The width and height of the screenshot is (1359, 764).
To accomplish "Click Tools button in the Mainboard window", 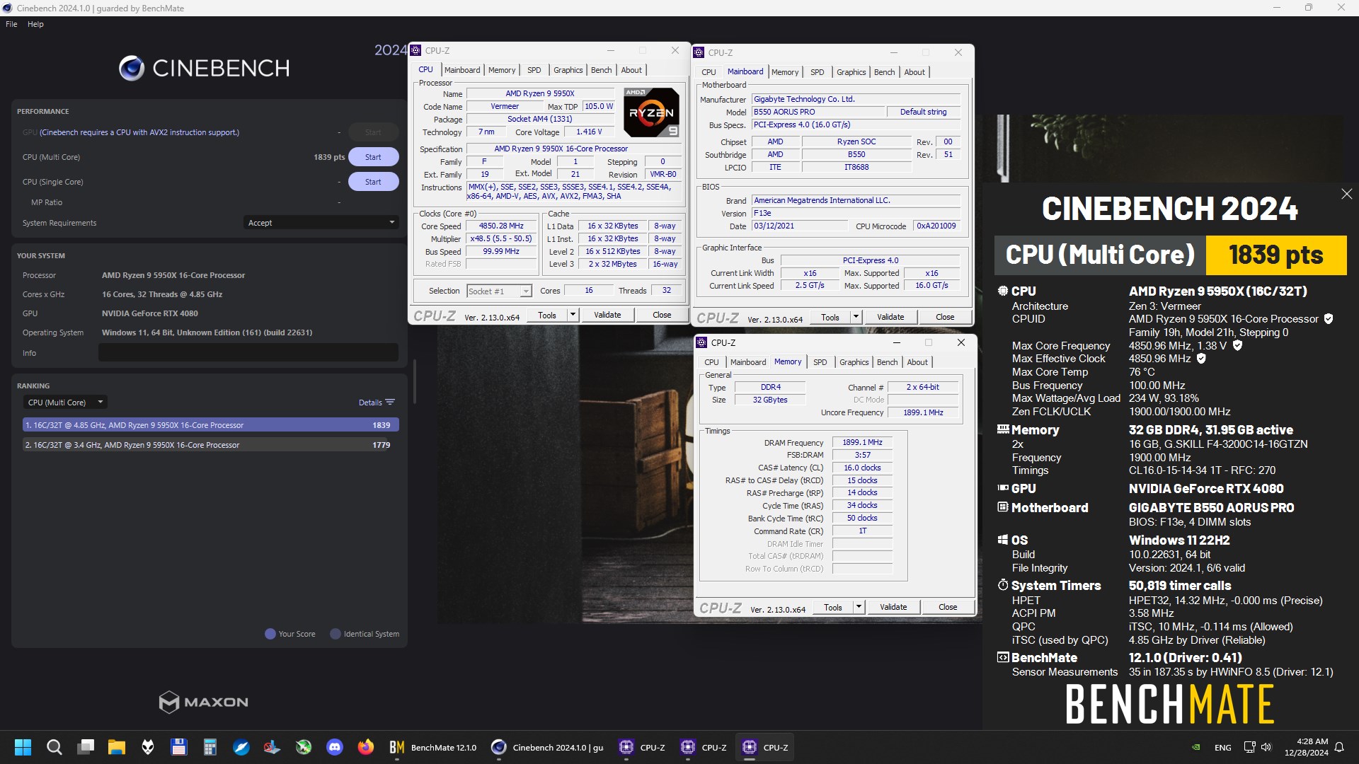I will (x=830, y=317).
